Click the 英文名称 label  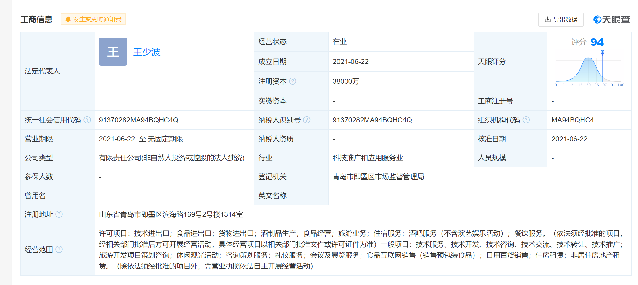272,196
